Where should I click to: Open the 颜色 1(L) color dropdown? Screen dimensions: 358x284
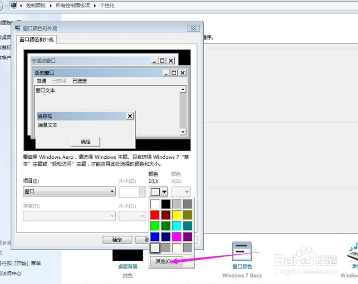(x=158, y=192)
